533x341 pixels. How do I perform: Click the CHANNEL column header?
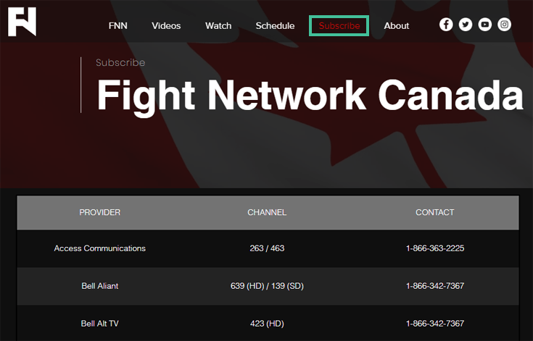[x=267, y=212]
